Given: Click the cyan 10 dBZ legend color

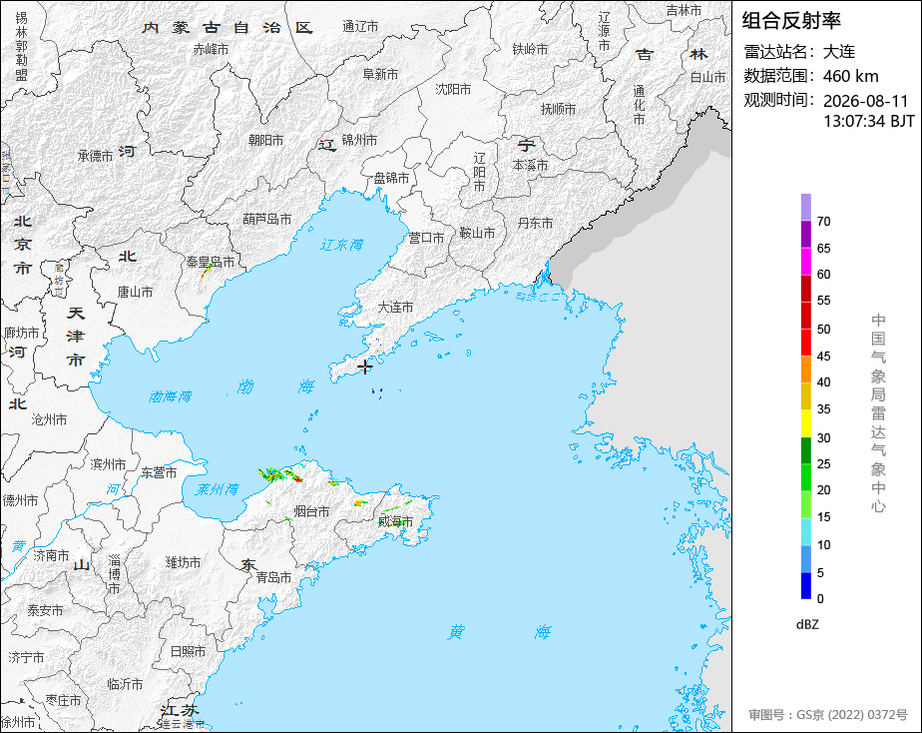Looking at the screenshot, I should 805,531.
